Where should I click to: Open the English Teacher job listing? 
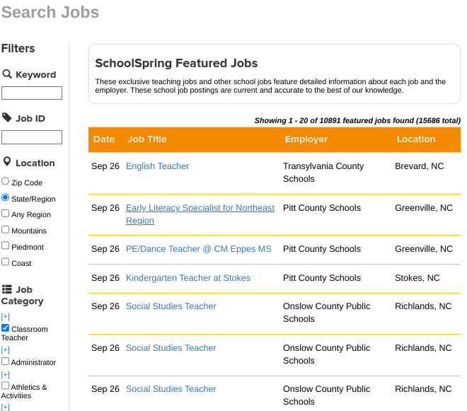[157, 166]
